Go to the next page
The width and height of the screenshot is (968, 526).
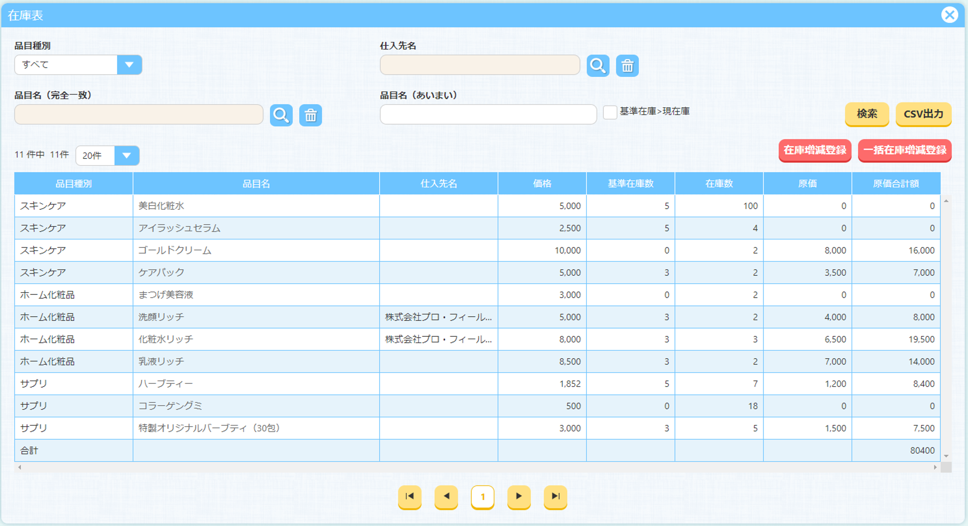[519, 496]
